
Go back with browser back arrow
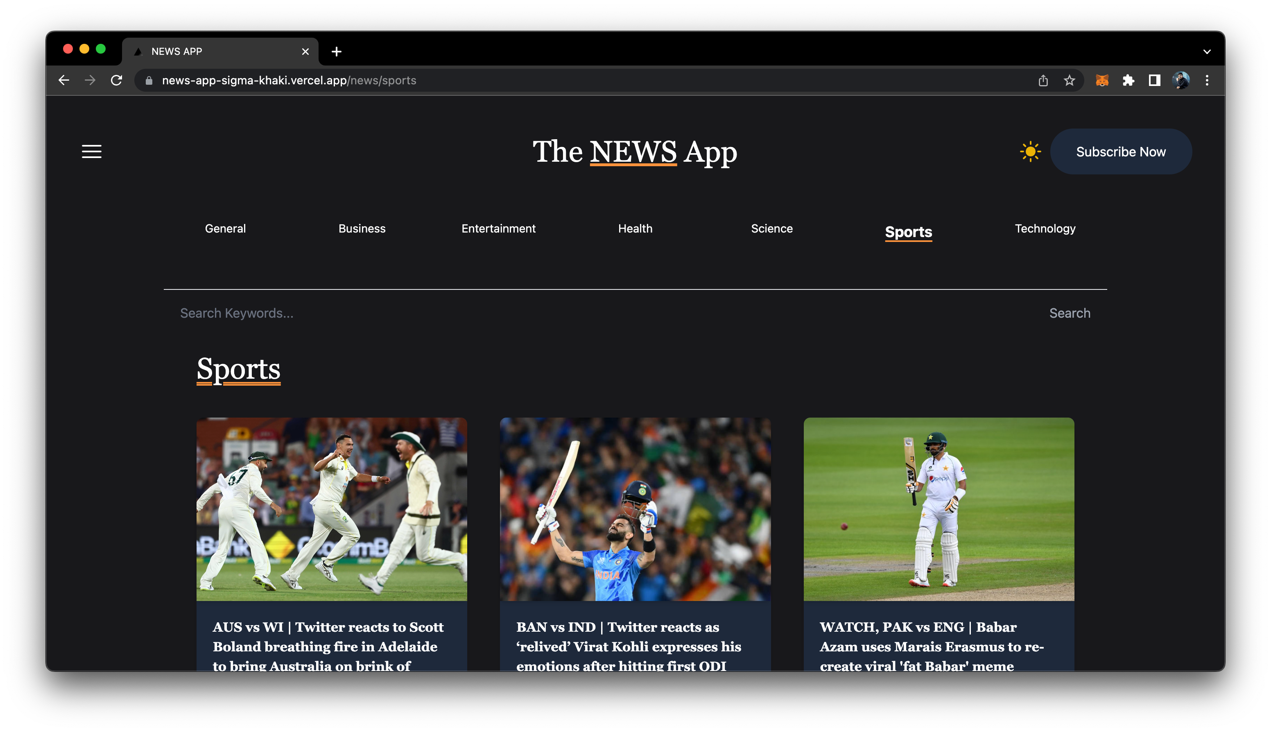(x=64, y=80)
